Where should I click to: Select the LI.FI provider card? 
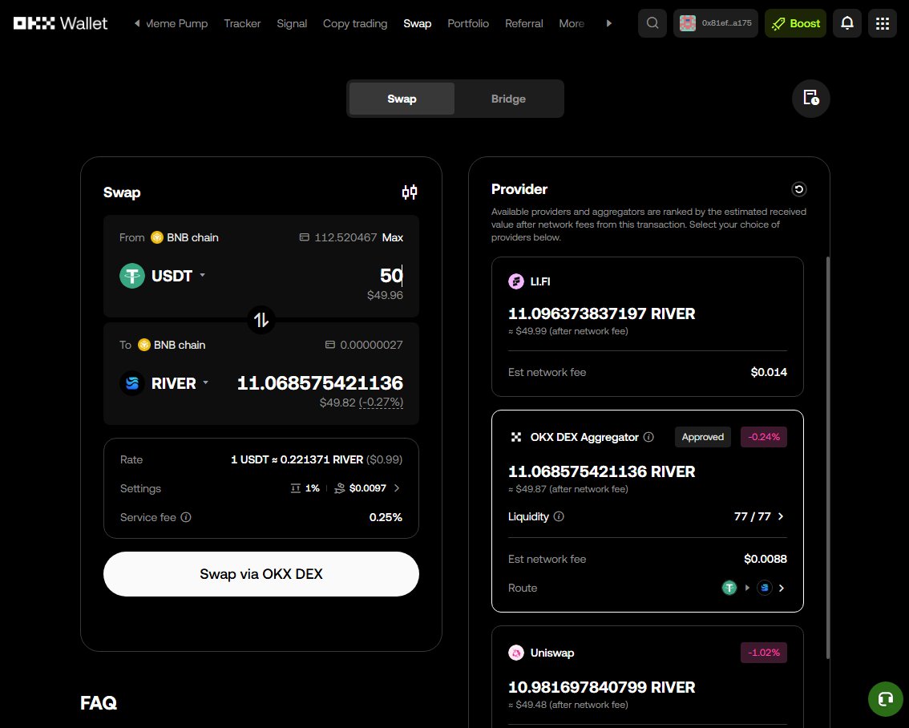pos(647,326)
